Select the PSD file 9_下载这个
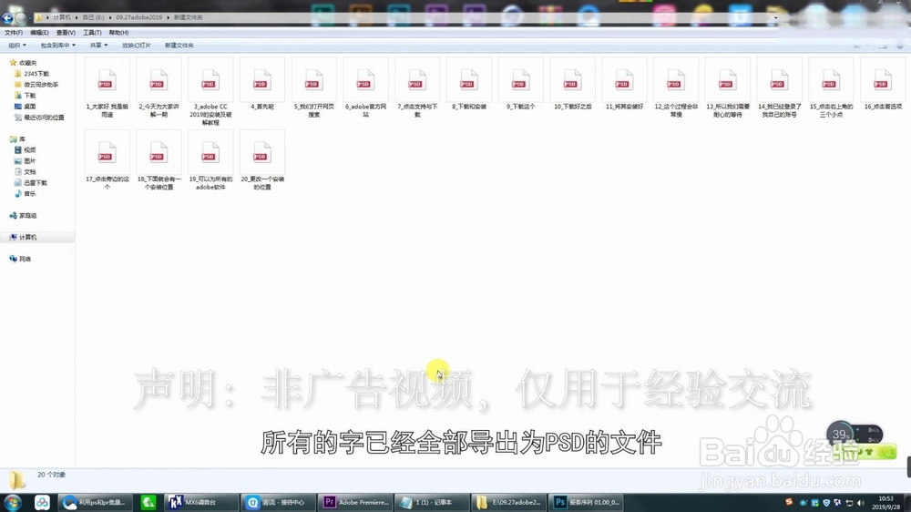The image size is (911, 512). (520, 84)
